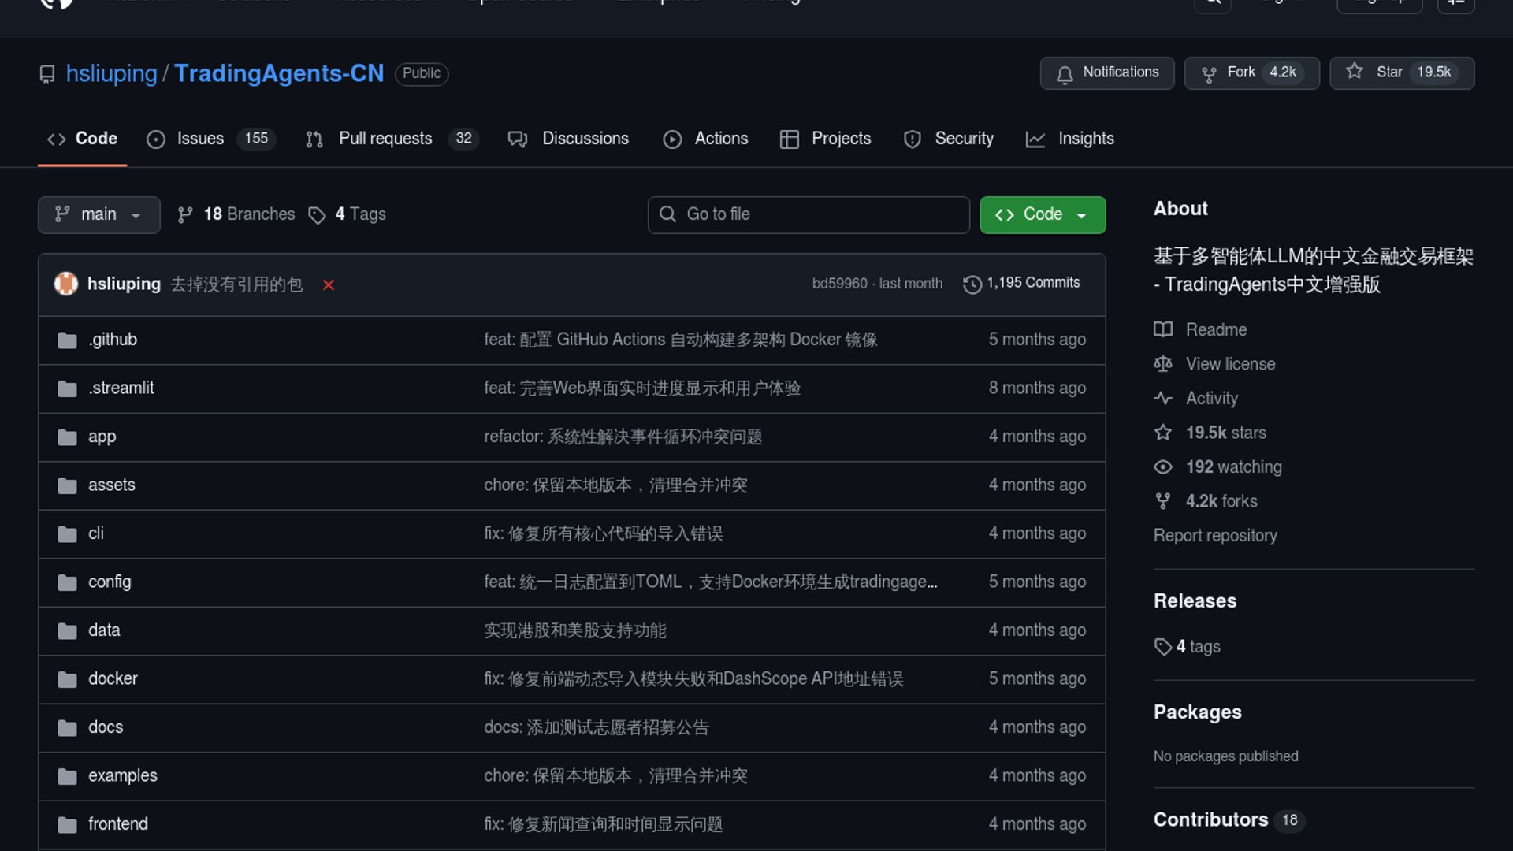Click the eye icon beside 192 watching
Image resolution: width=1513 pixels, height=851 pixels.
tap(1163, 467)
